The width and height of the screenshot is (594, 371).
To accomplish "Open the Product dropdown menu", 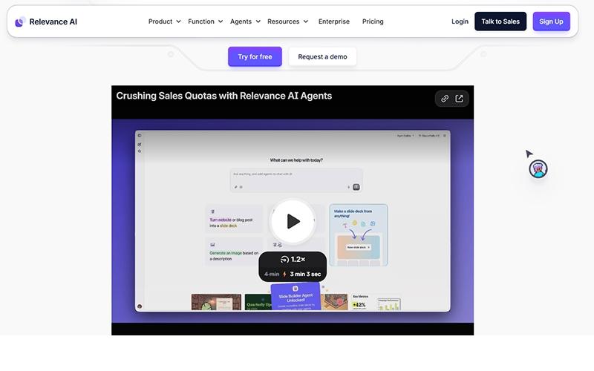I will point(164,22).
